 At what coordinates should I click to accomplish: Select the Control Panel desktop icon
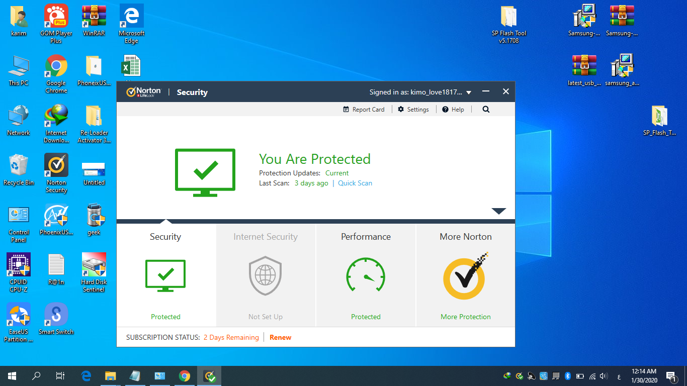[x=19, y=223]
